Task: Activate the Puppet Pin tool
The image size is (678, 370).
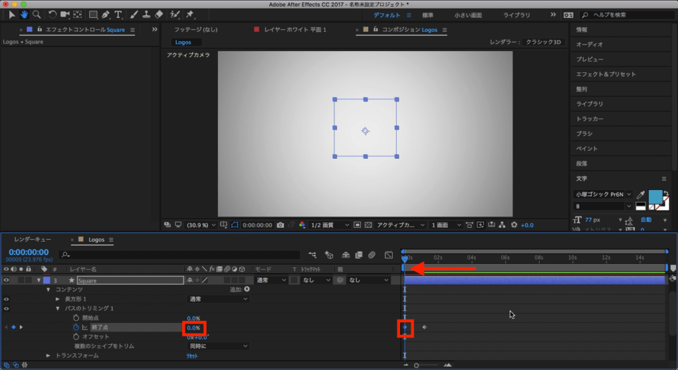Action: 191,15
